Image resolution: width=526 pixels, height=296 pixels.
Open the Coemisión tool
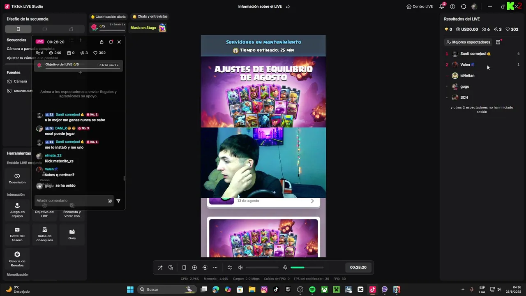click(17, 178)
